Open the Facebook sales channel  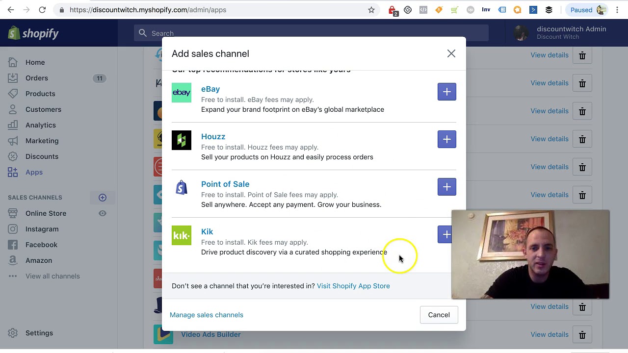pos(41,245)
